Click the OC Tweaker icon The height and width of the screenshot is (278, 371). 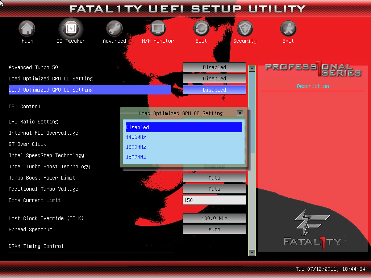(71, 29)
